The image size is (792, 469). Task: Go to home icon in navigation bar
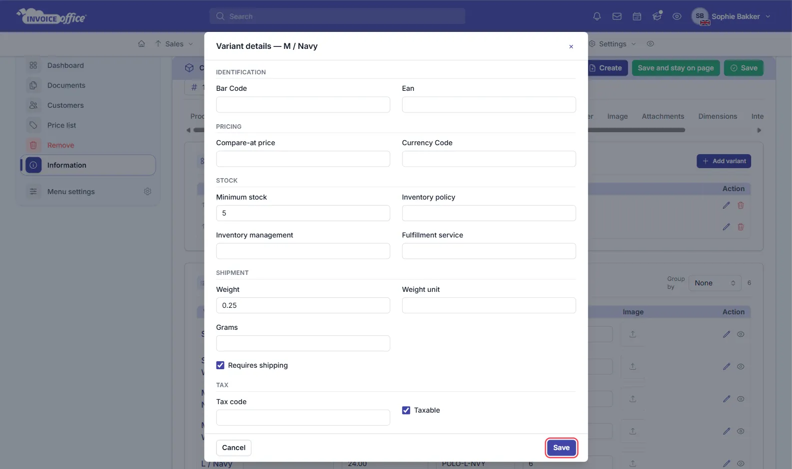point(141,44)
